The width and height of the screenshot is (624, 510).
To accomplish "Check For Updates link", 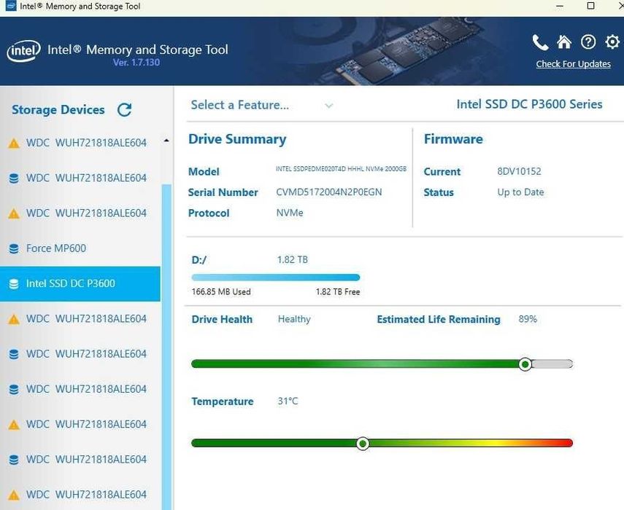I will click(x=573, y=64).
